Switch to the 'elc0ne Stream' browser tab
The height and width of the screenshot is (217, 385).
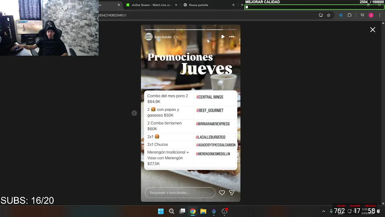[151, 5]
